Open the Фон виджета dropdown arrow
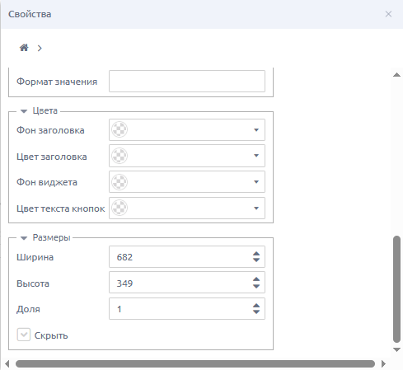The height and width of the screenshot is (370, 403). [256, 182]
